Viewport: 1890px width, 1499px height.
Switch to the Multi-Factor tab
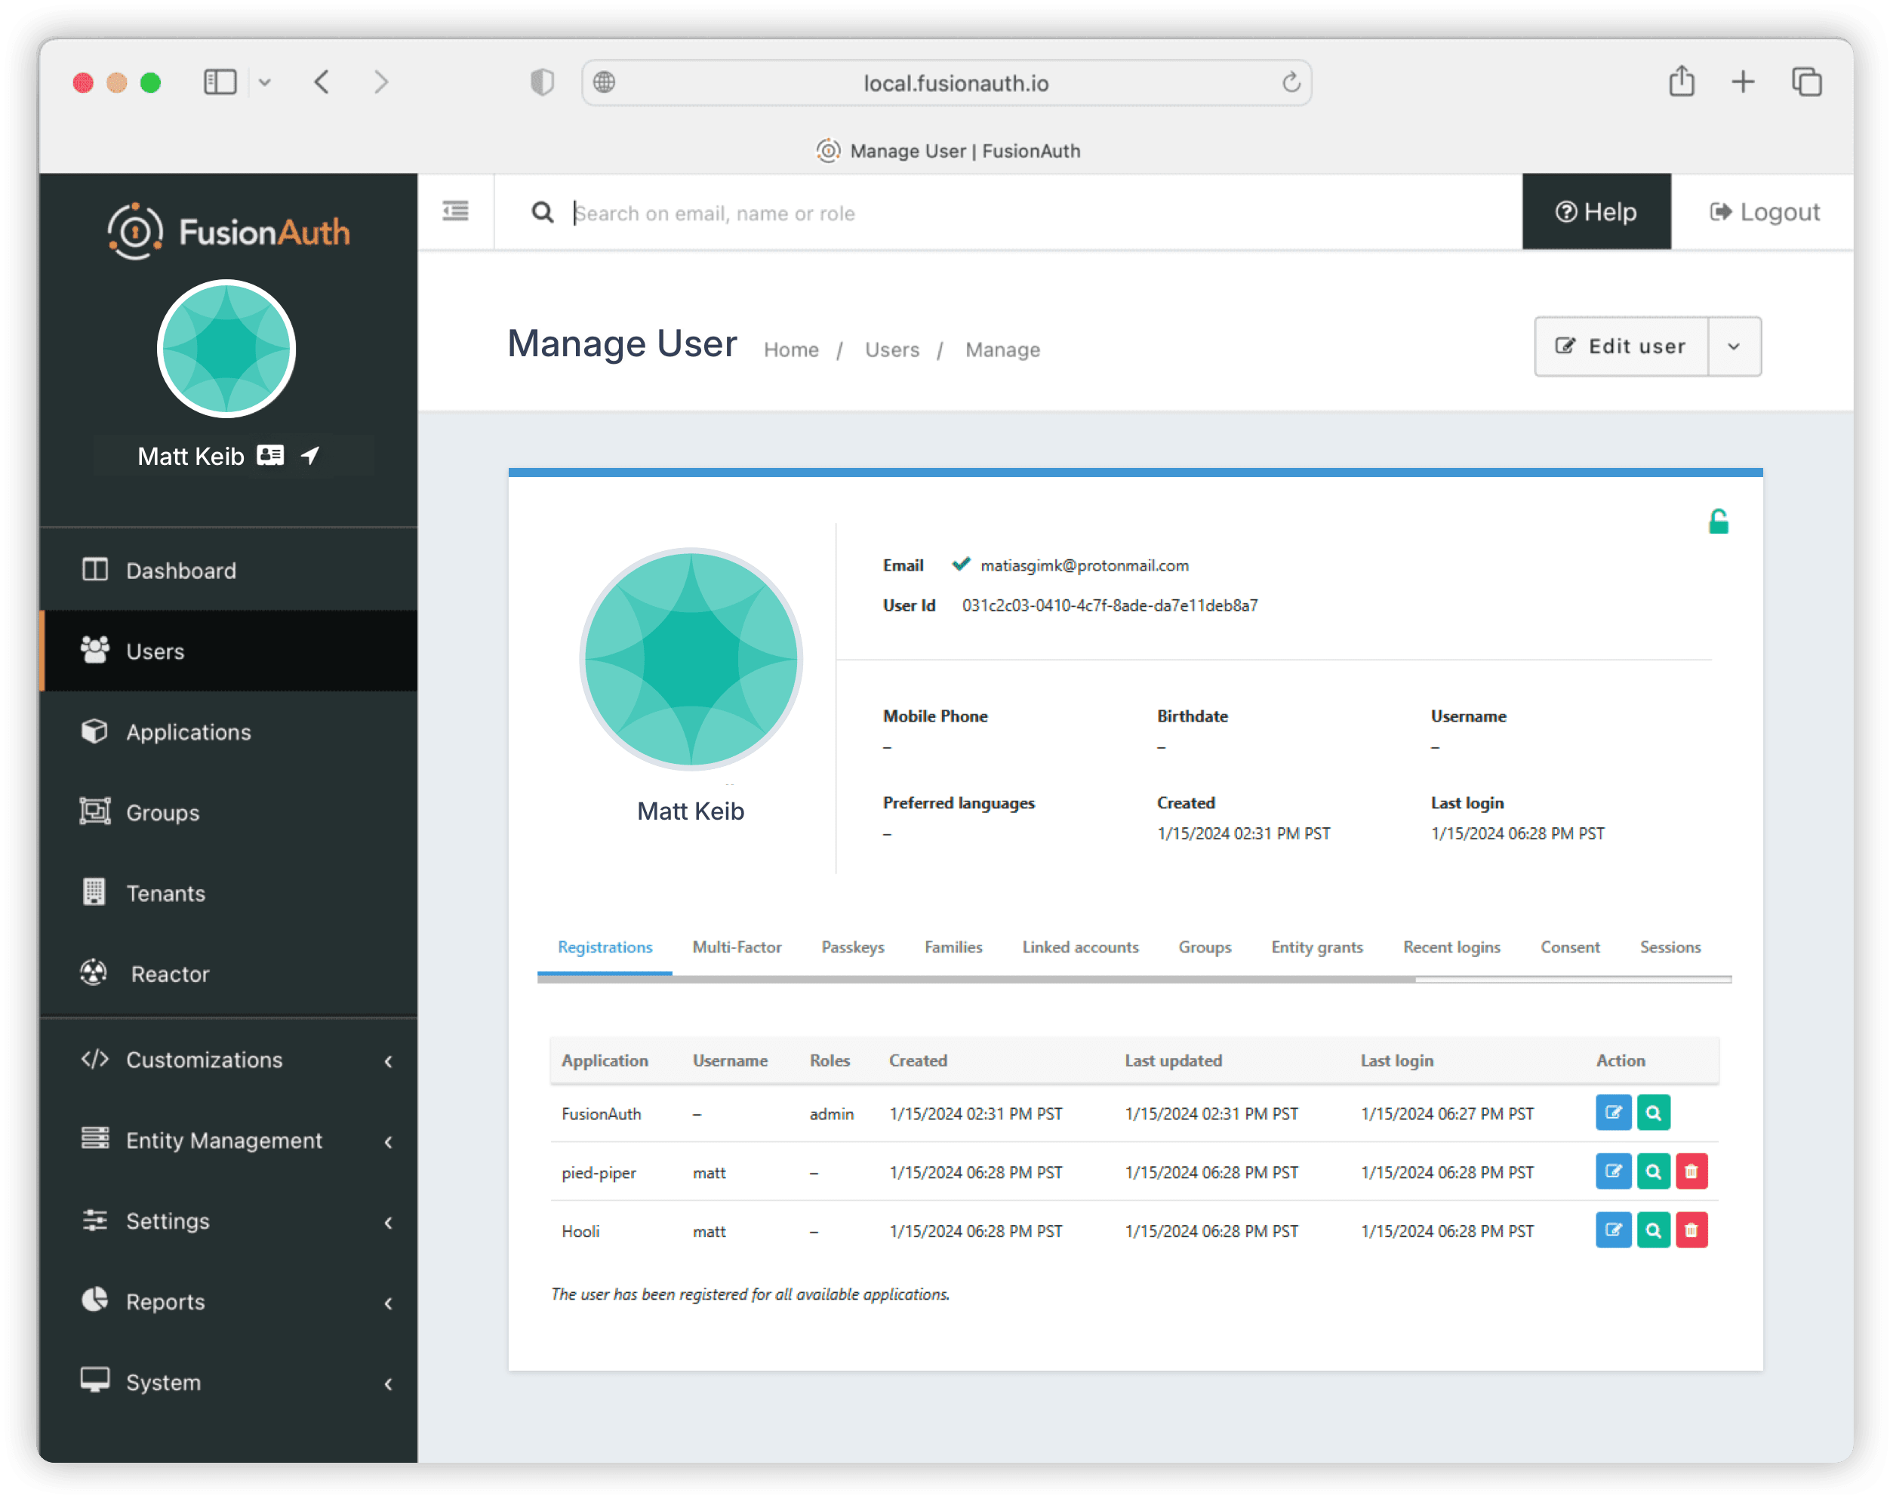[x=737, y=946]
